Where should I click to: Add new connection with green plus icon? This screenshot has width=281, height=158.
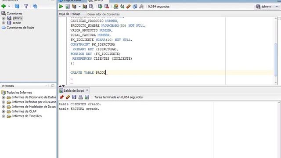coord(4,6)
